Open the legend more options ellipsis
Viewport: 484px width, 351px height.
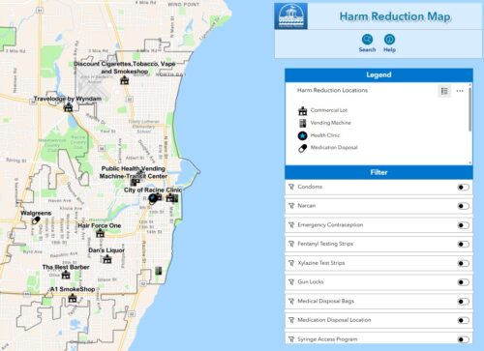tap(460, 91)
